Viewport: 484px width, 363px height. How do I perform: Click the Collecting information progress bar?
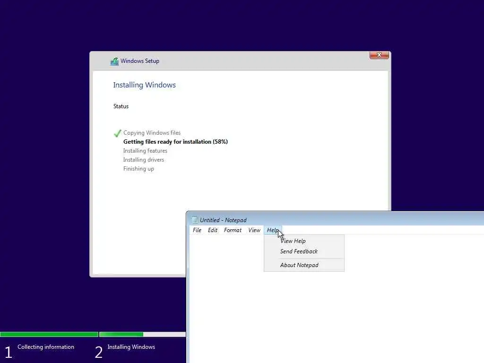[49, 334]
